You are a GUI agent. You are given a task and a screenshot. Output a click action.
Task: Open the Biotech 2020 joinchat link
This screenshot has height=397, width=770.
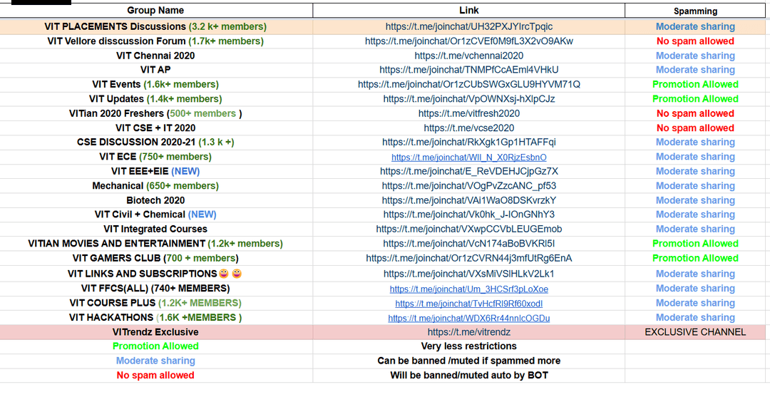(x=469, y=200)
